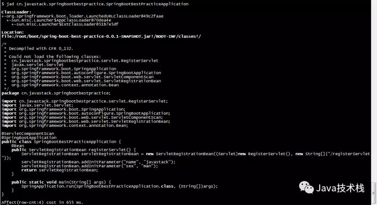Screen dimensions: 377x205
Task: Click the @SpringBootApplication annotation
Action: [x=29, y=138]
